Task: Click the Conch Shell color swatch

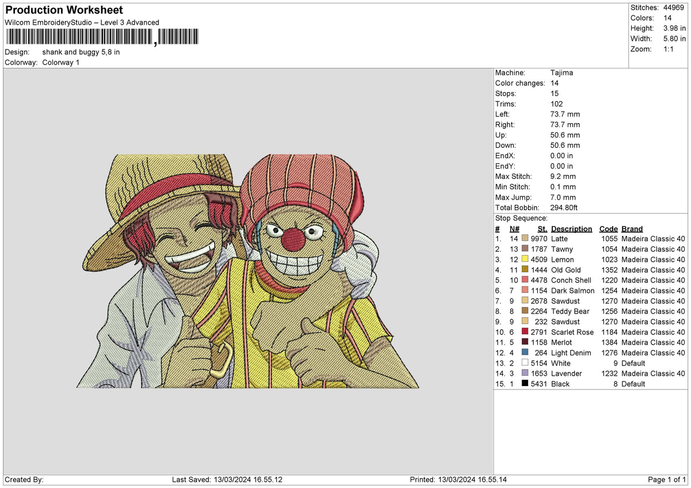Action: pyautogui.click(x=525, y=280)
